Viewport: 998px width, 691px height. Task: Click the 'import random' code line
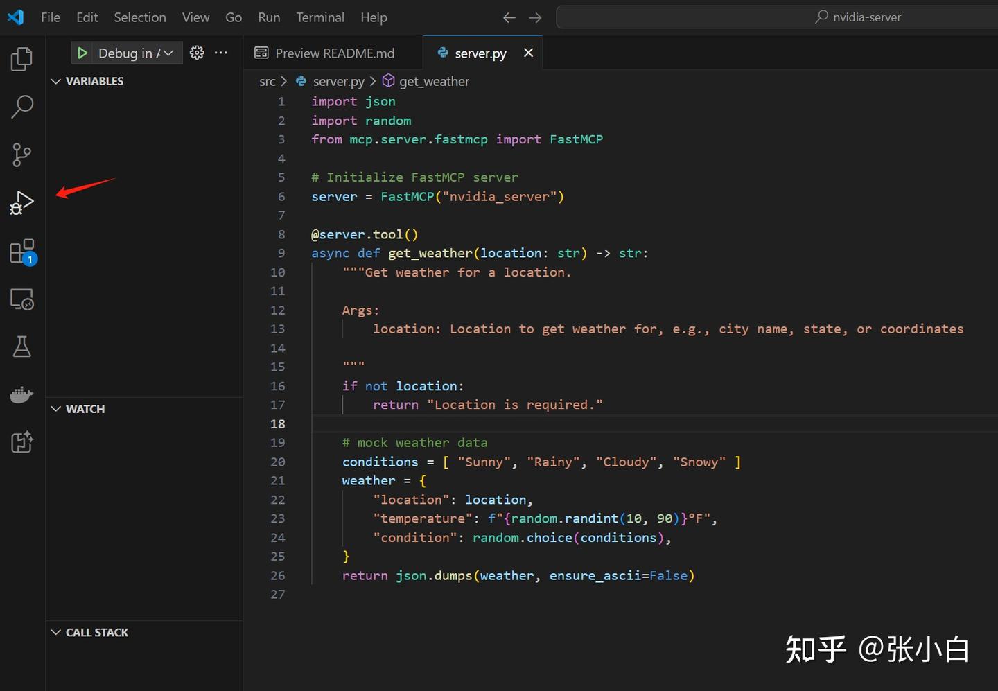pyautogui.click(x=361, y=121)
